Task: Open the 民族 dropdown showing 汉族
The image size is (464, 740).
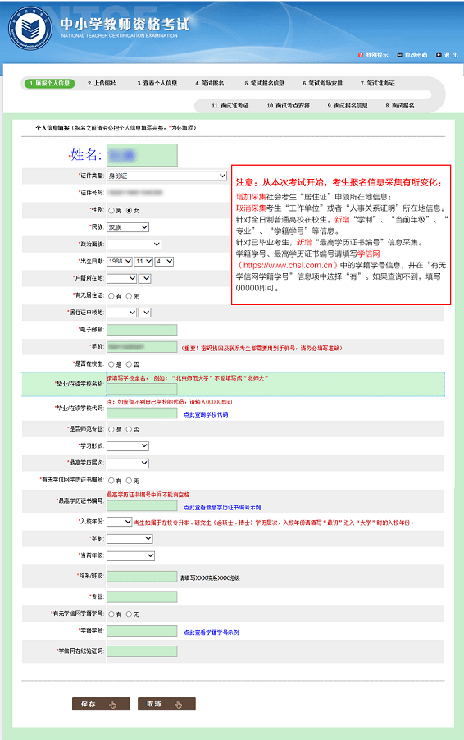Action: click(x=128, y=227)
